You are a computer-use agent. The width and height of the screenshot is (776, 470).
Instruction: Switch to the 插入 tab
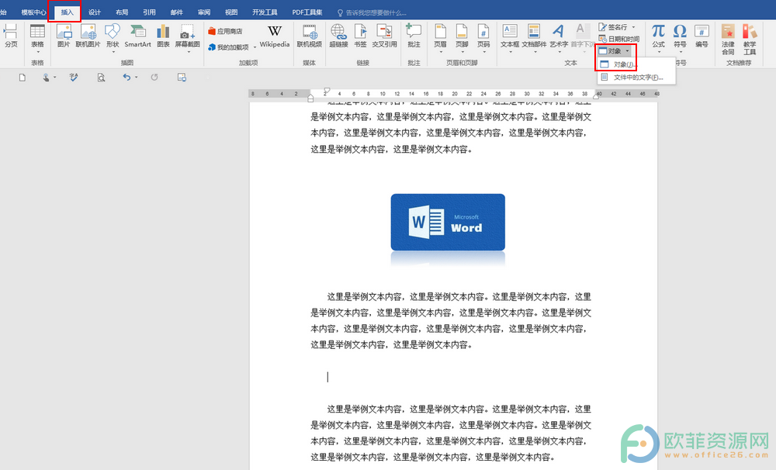tap(67, 12)
